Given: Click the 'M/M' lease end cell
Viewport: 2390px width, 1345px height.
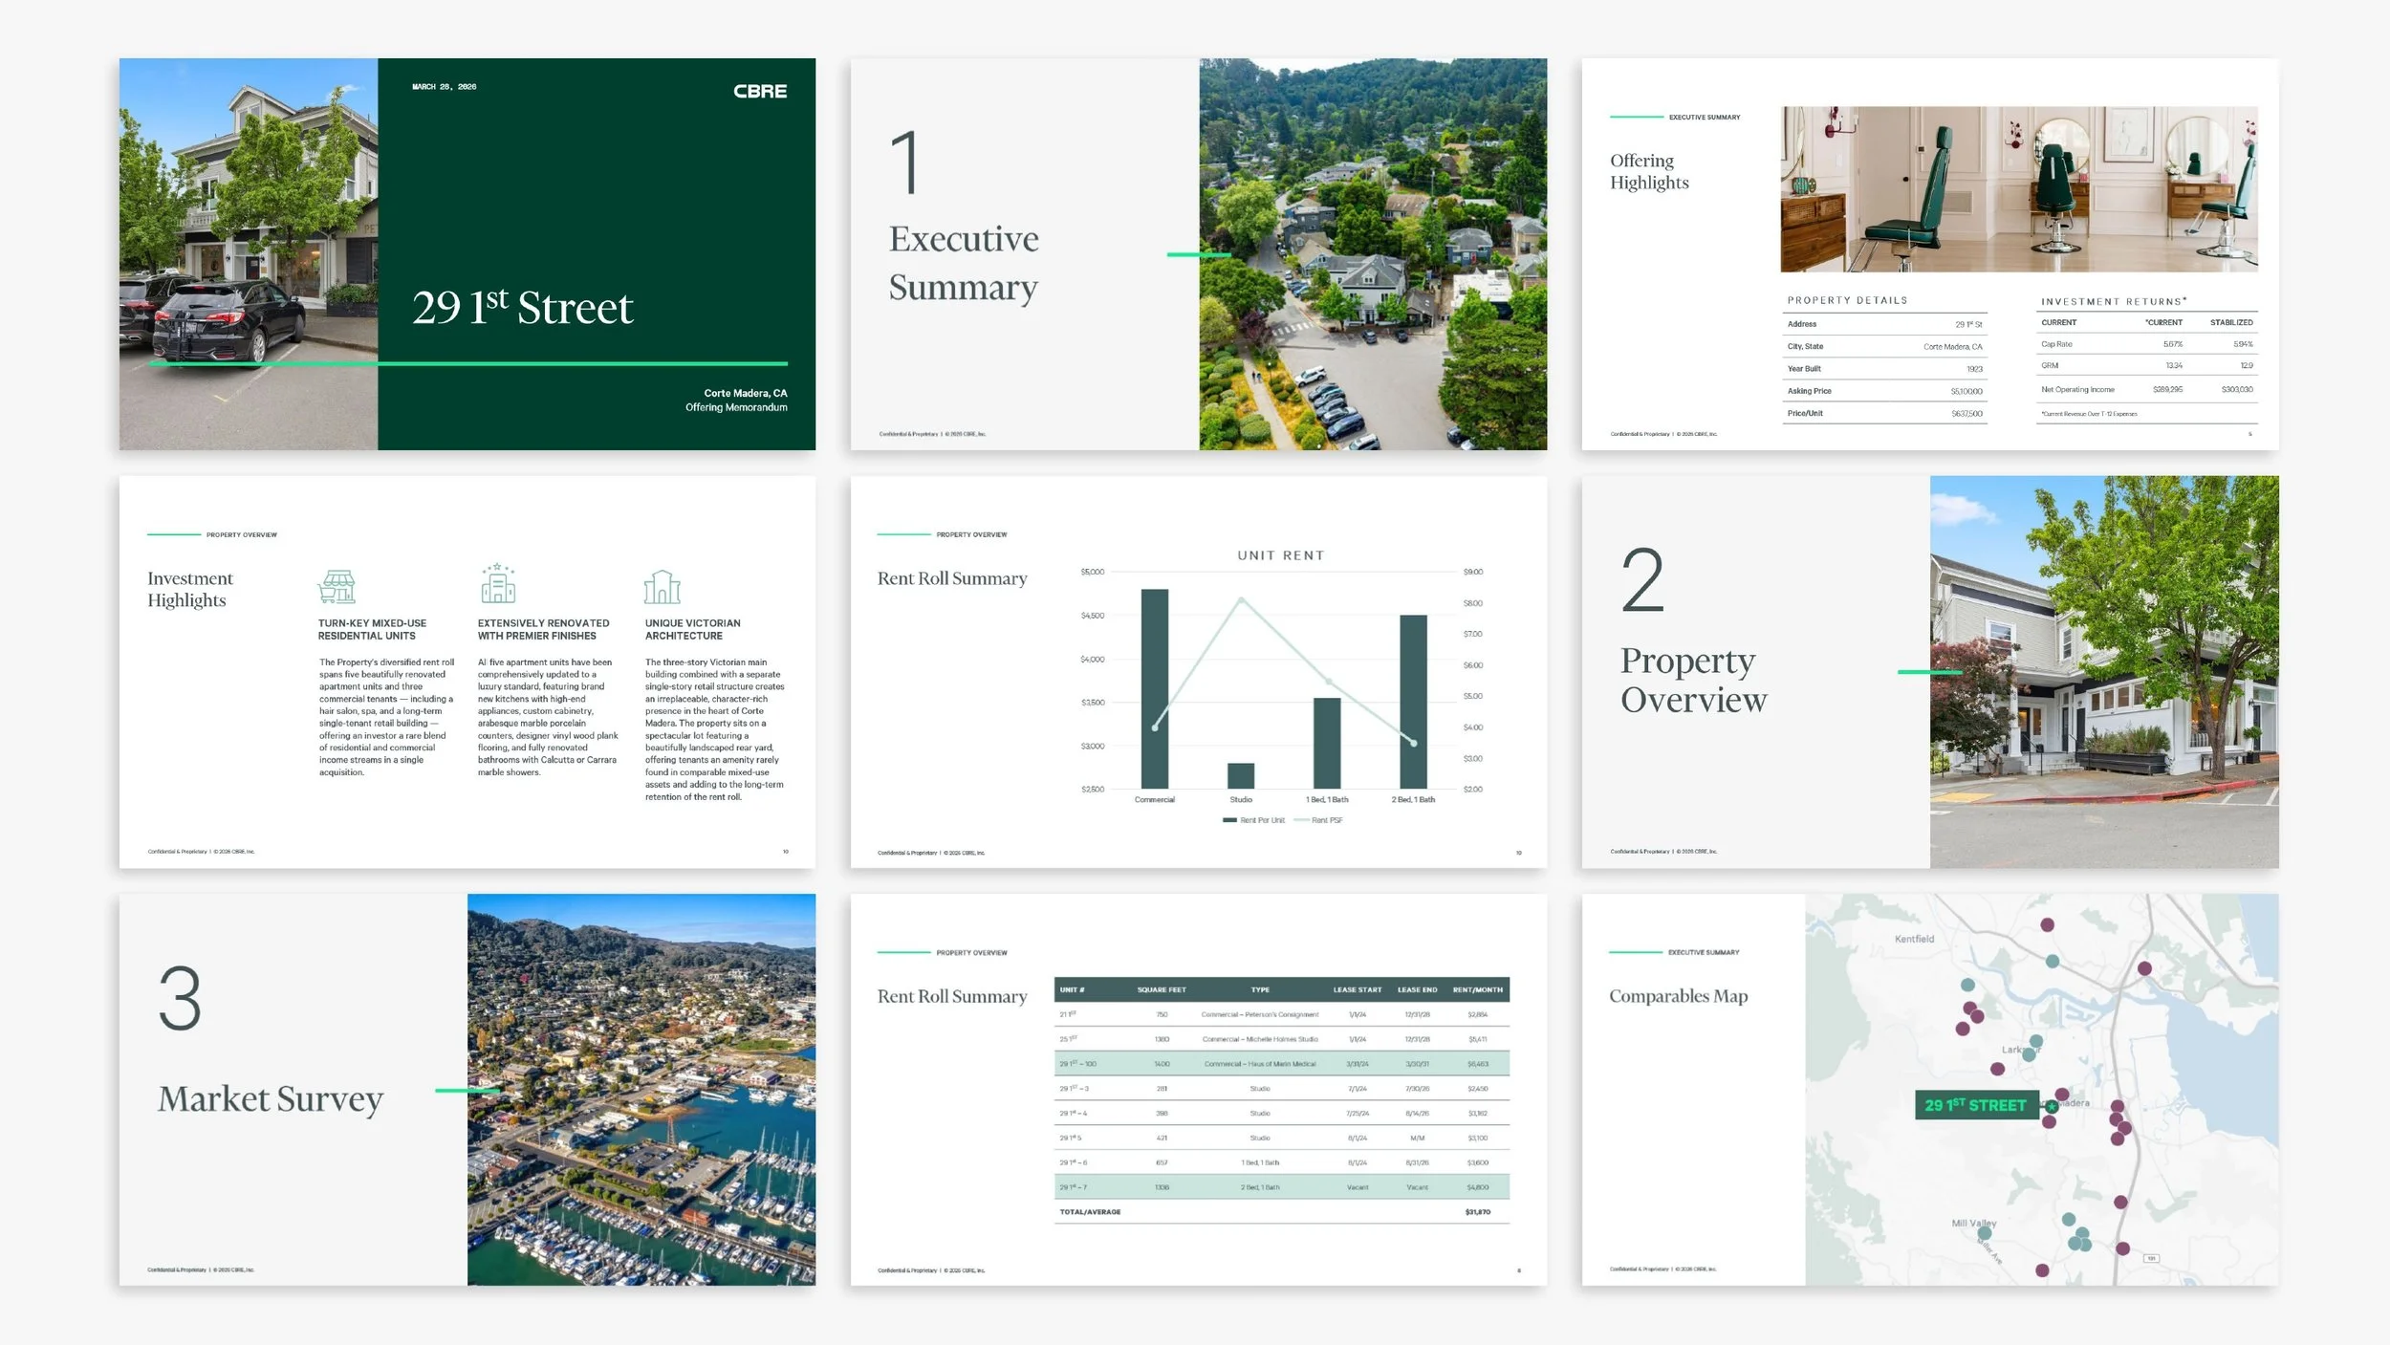Looking at the screenshot, I should click(x=1417, y=1138).
